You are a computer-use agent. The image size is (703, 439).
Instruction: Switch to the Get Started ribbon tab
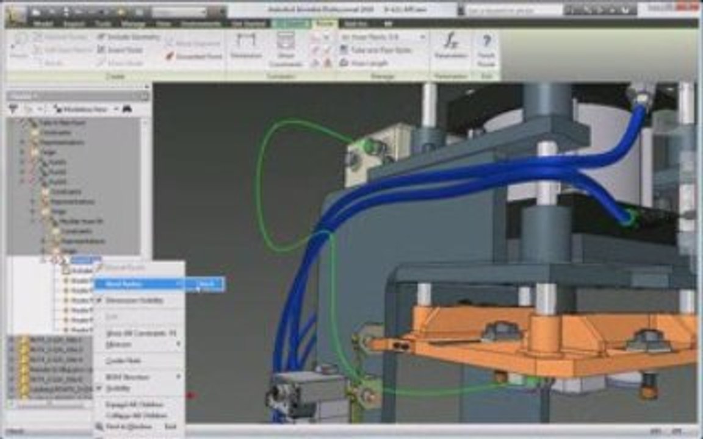pyautogui.click(x=248, y=24)
